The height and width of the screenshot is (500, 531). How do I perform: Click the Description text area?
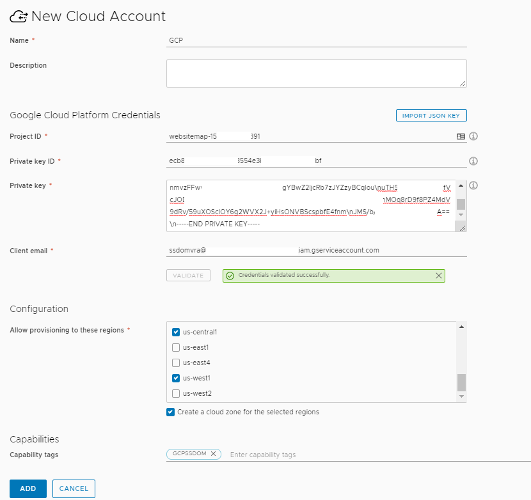[x=316, y=74]
